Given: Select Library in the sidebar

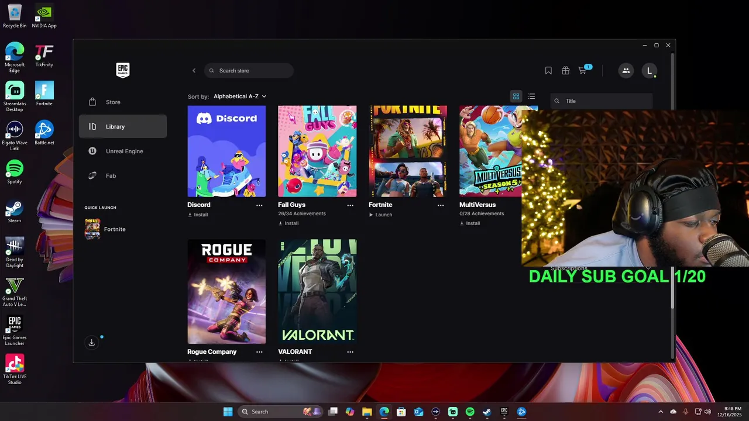Looking at the screenshot, I should point(123,126).
